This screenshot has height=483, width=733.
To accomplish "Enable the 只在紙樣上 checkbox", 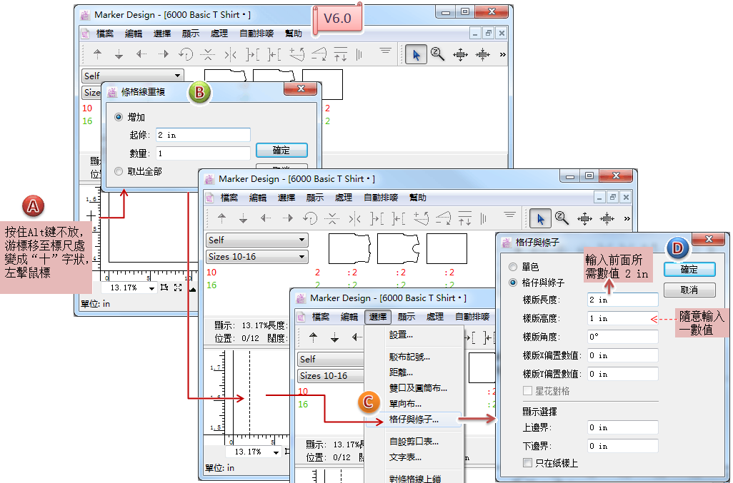I will coord(527,463).
